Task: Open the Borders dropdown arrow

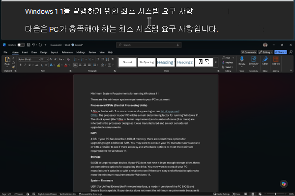Action: coord(113,65)
